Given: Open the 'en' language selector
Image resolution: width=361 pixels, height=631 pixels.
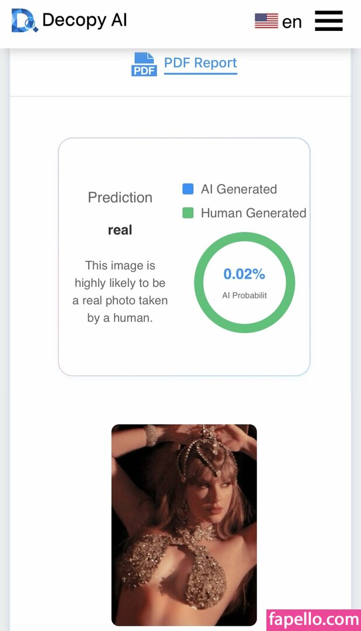Looking at the screenshot, I should 292,22.
